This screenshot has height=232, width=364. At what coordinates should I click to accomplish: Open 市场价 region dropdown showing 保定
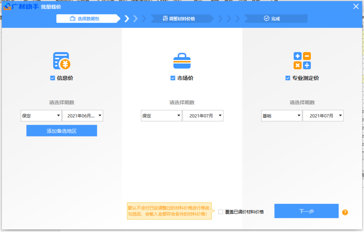161,116
